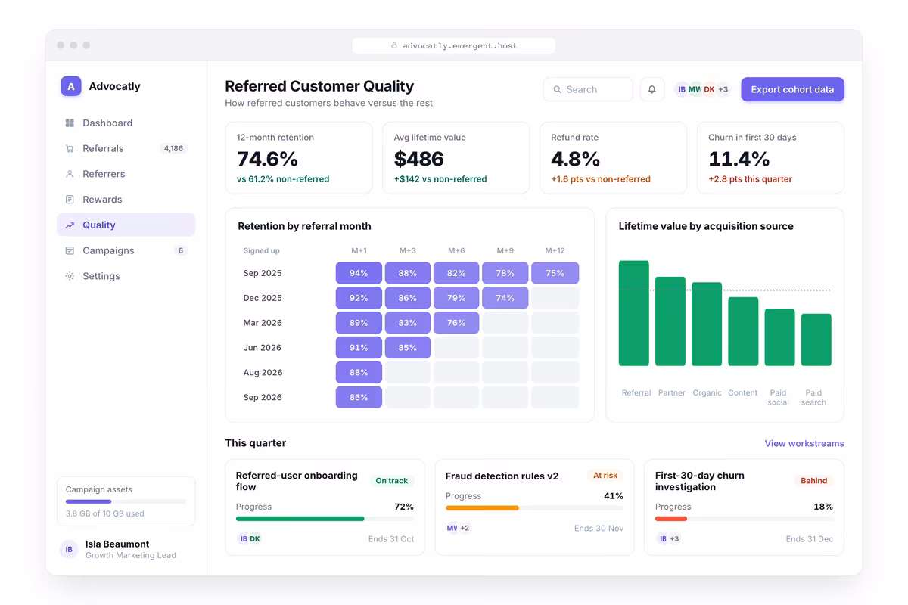
Task: Show the +3 more collaborators
Action: (723, 89)
